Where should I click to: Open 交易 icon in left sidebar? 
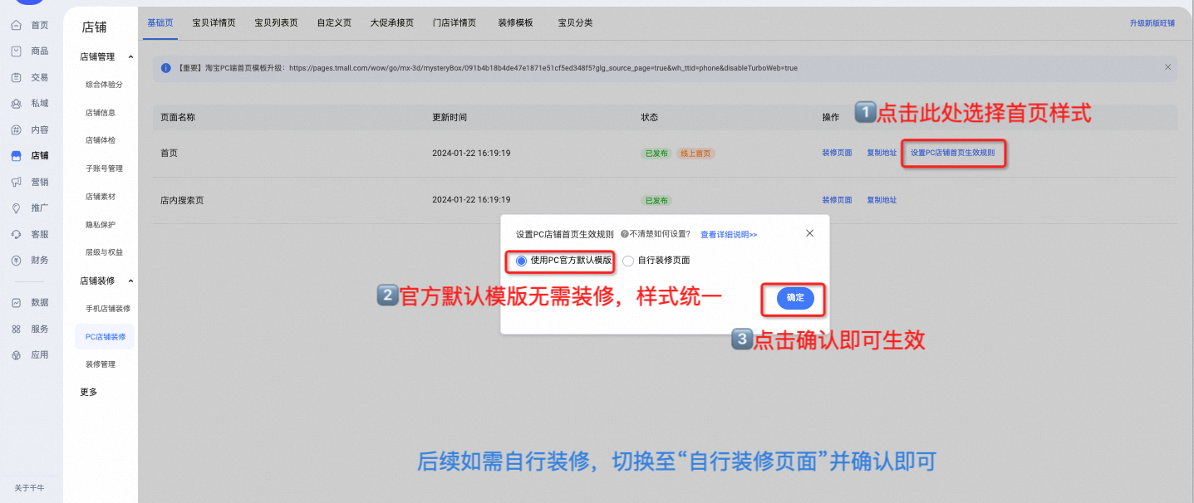click(17, 77)
